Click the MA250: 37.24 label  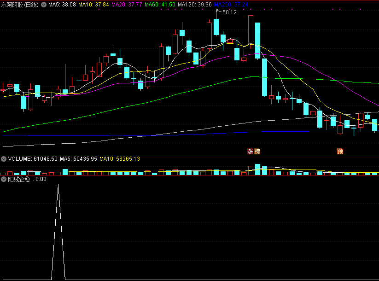coord(231,5)
